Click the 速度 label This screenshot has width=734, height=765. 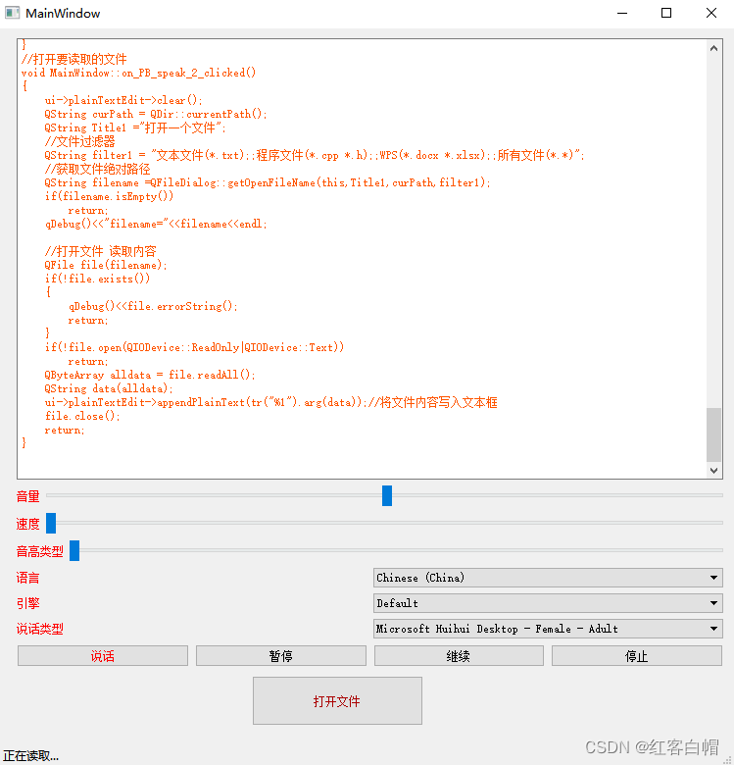coord(27,524)
